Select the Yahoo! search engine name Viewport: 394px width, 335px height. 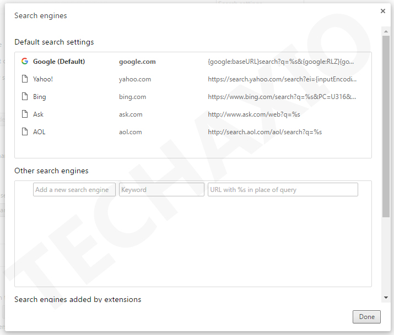coord(43,79)
